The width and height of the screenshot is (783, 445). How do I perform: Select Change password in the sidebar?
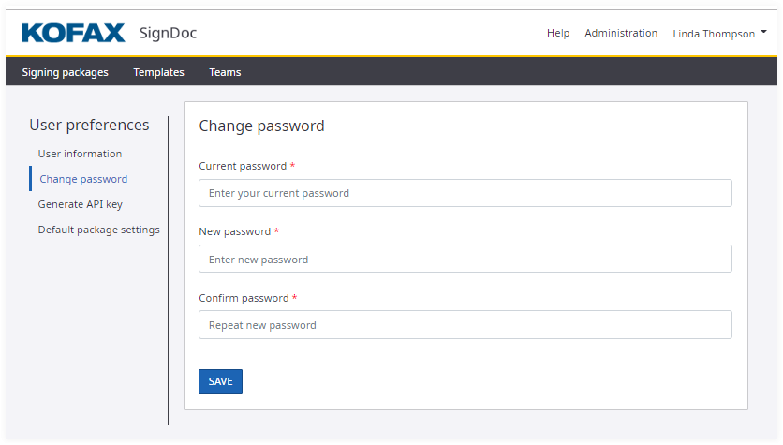(x=83, y=179)
